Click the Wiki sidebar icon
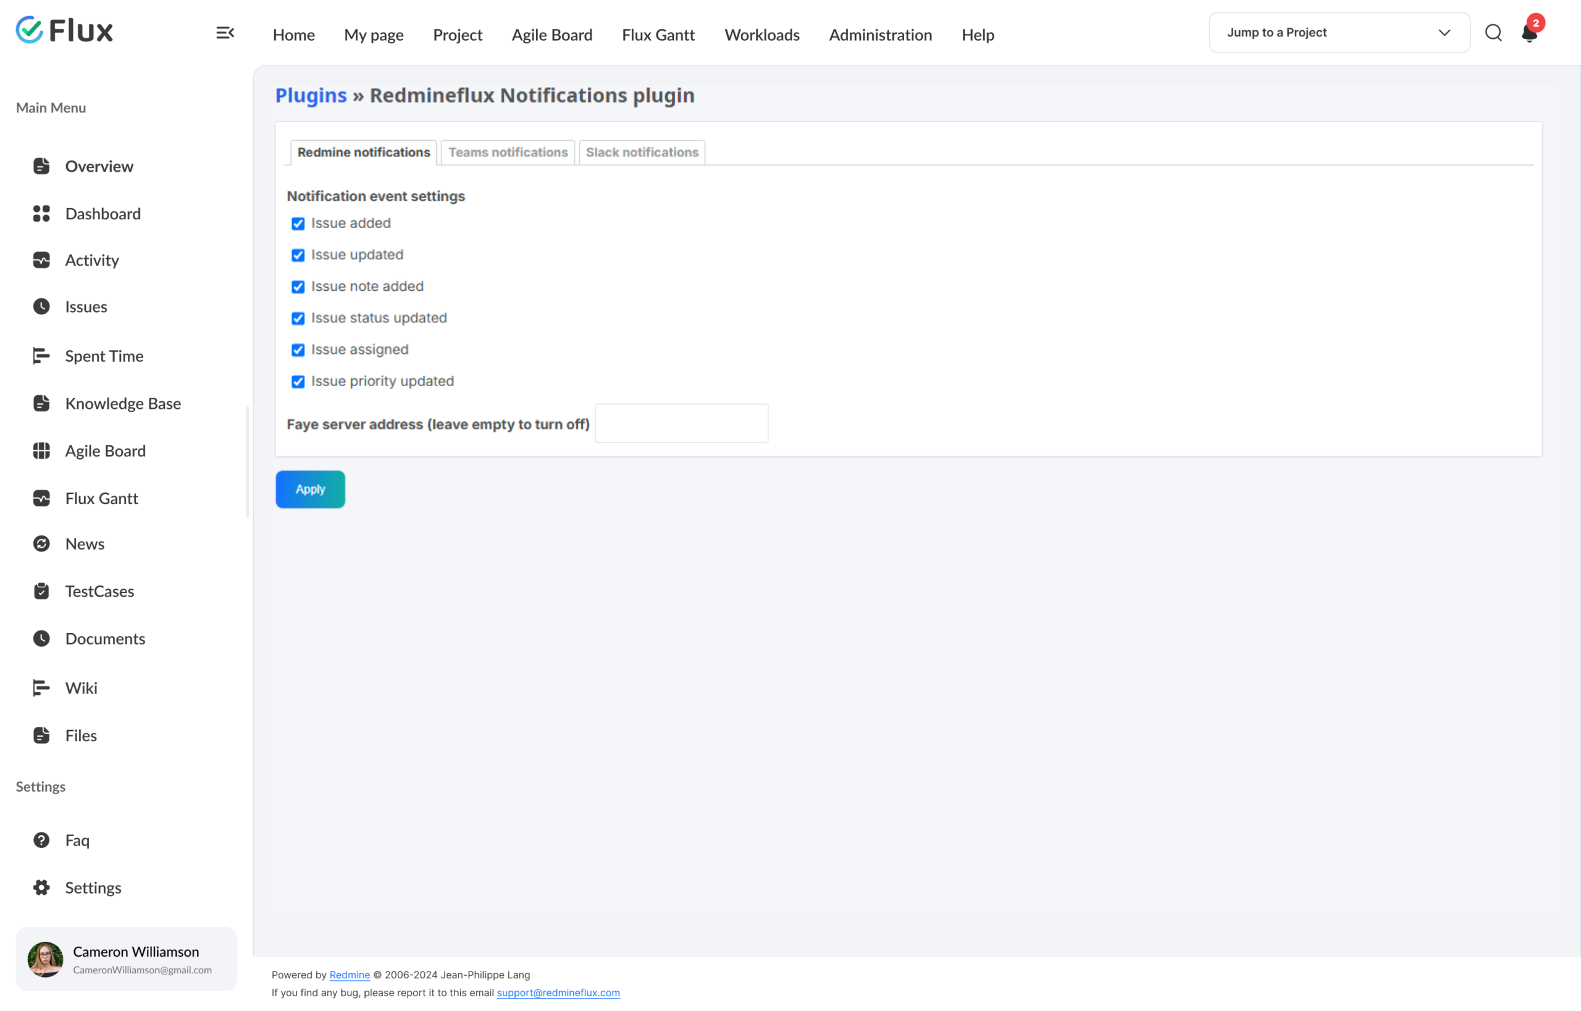 pyautogui.click(x=41, y=688)
